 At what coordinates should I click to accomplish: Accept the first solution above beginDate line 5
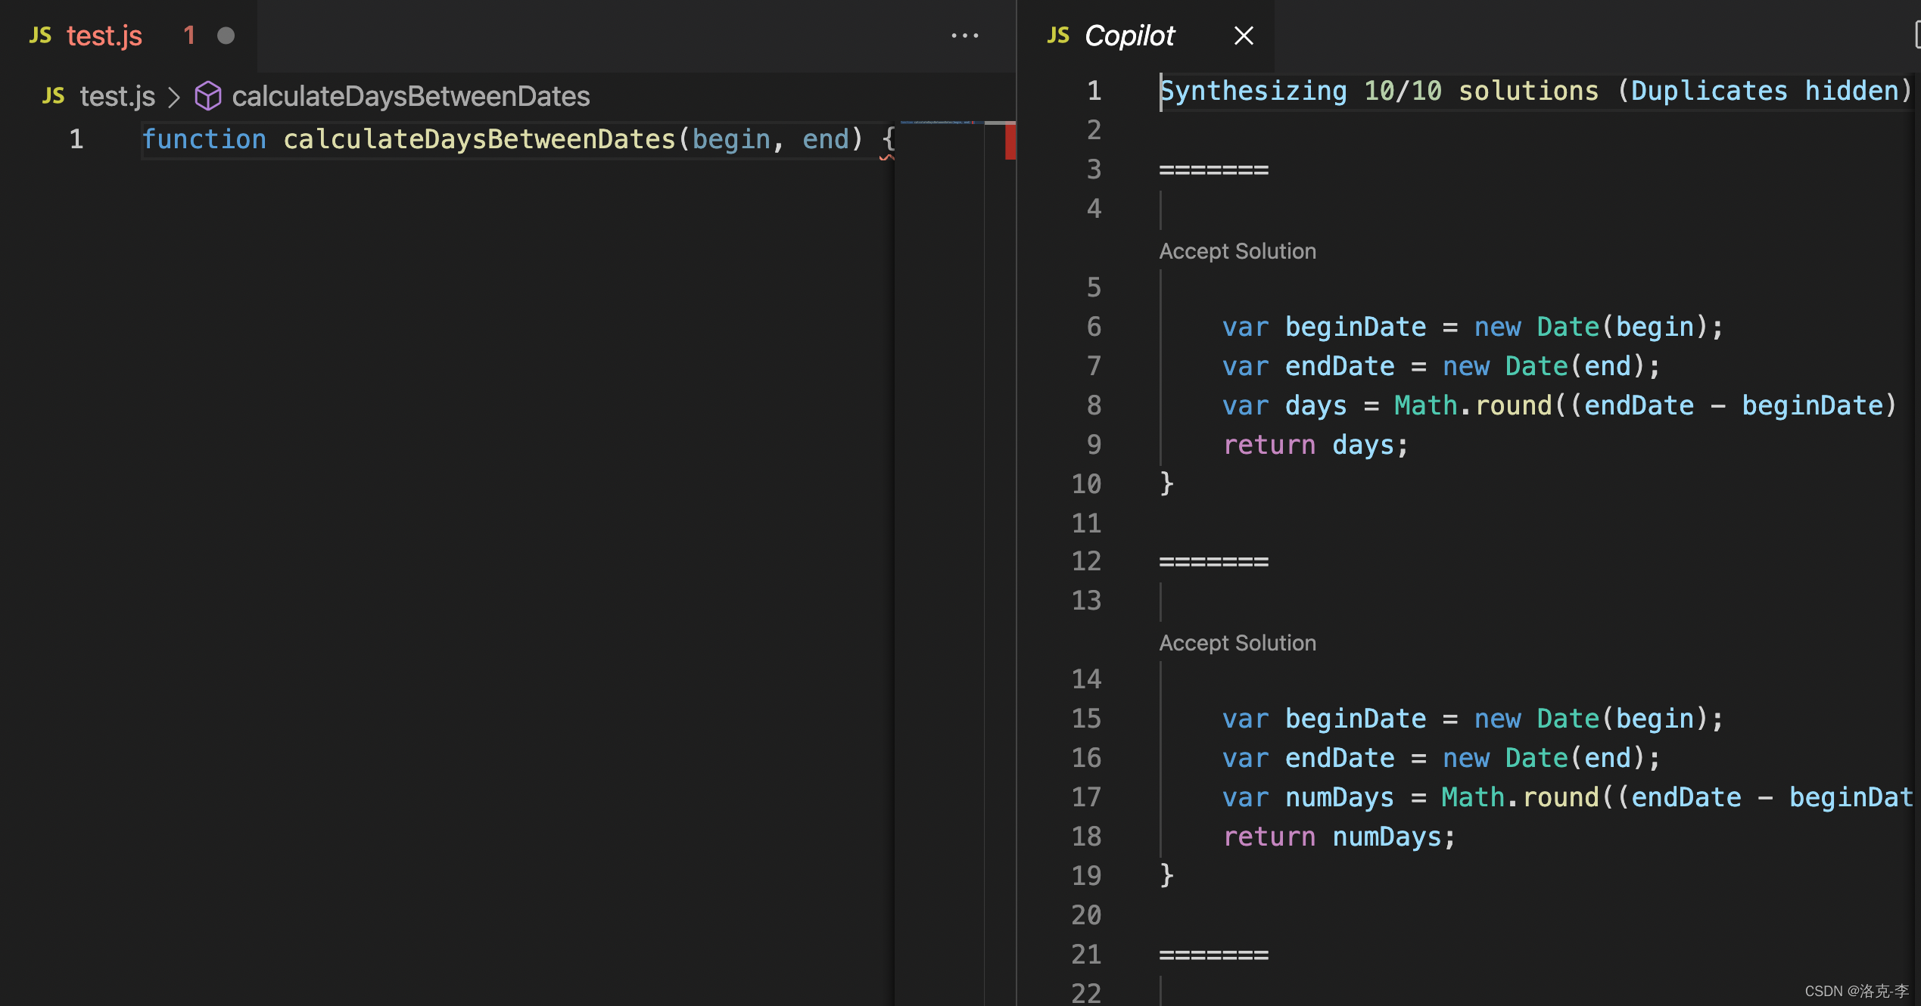pyautogui.click(x=1238, y=251)
